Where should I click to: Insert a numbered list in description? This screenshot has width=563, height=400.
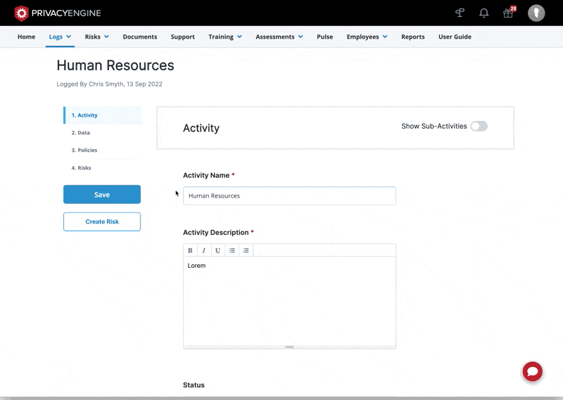point(246,250)
